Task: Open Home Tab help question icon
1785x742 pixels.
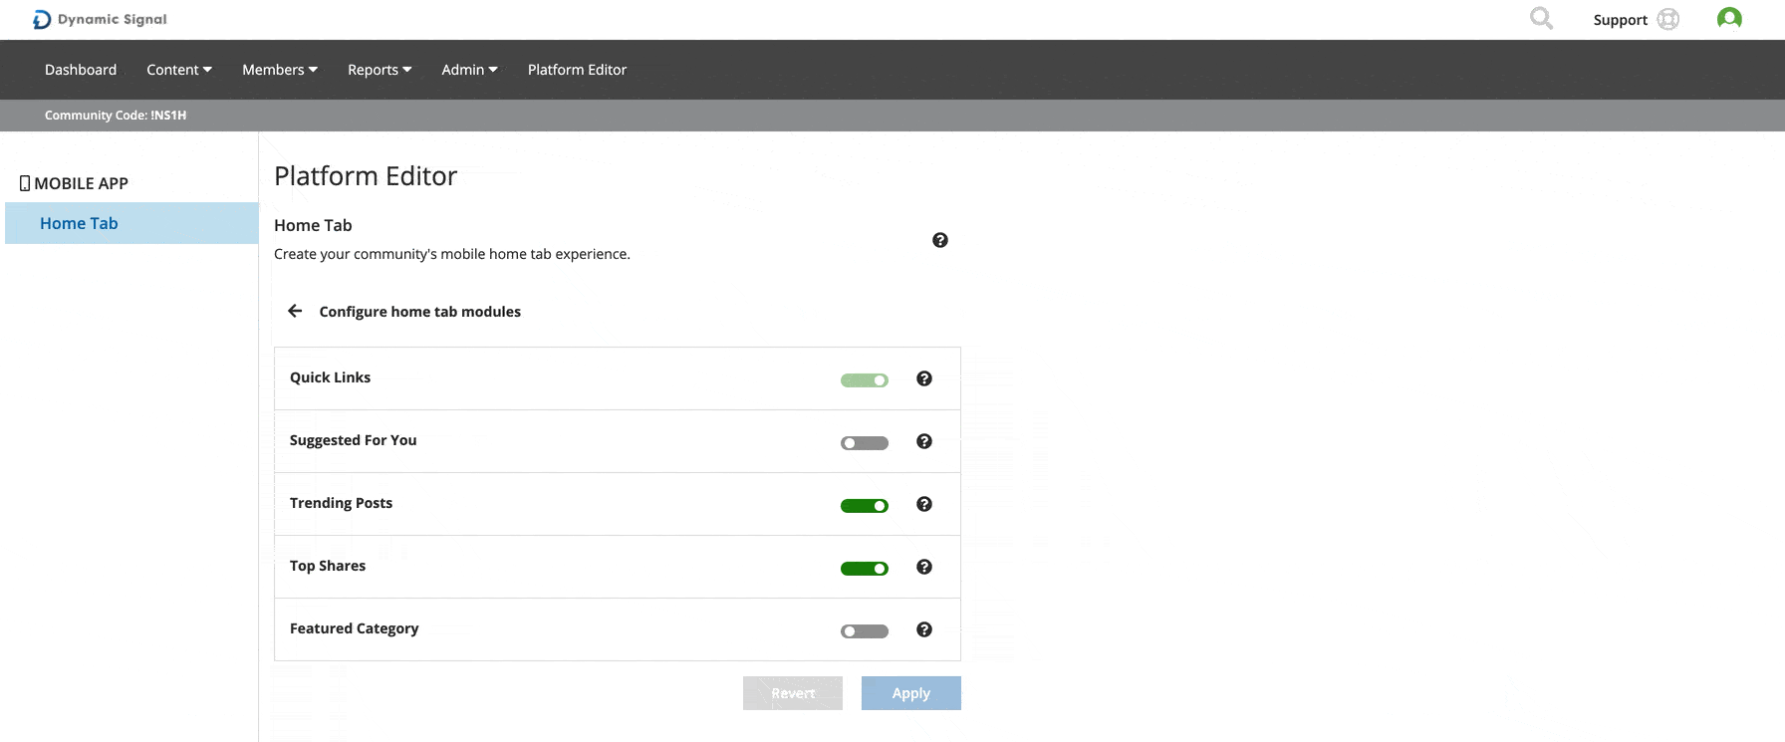Action: coord(940,240)
